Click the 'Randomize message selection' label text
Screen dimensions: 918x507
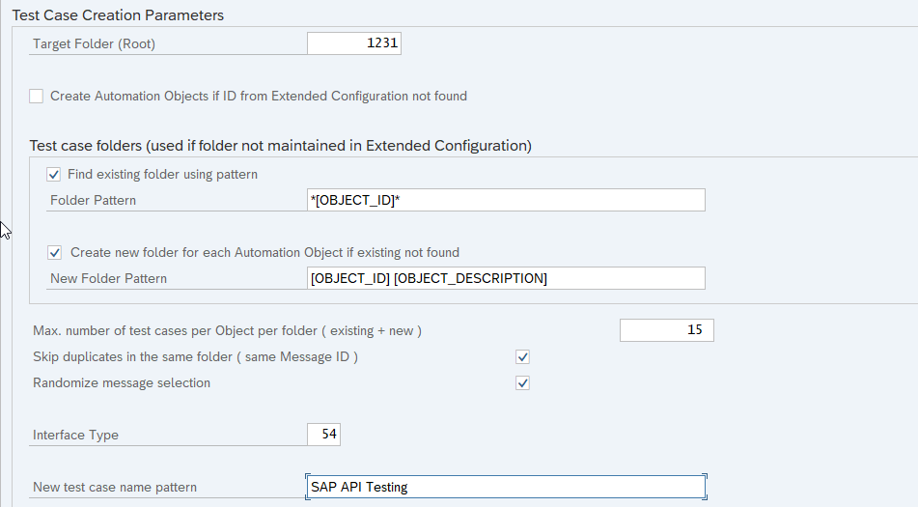click(x=122, y=383)
